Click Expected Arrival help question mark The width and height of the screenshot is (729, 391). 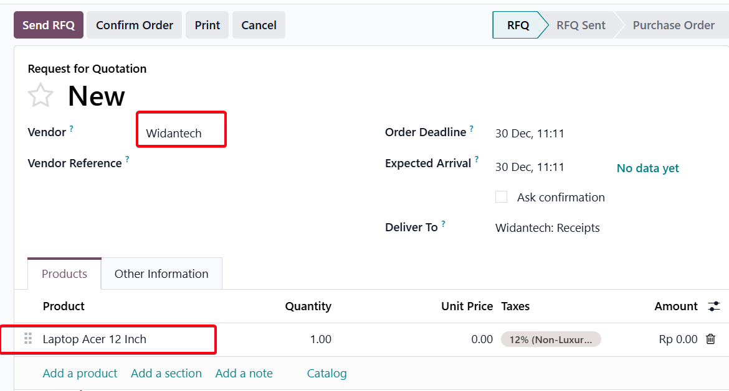[x=477, y=160]
